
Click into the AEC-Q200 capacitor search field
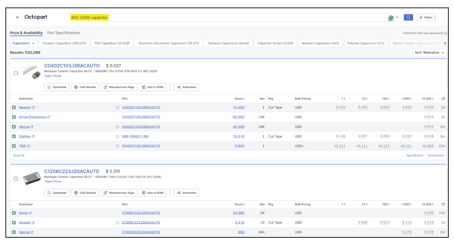228,18
